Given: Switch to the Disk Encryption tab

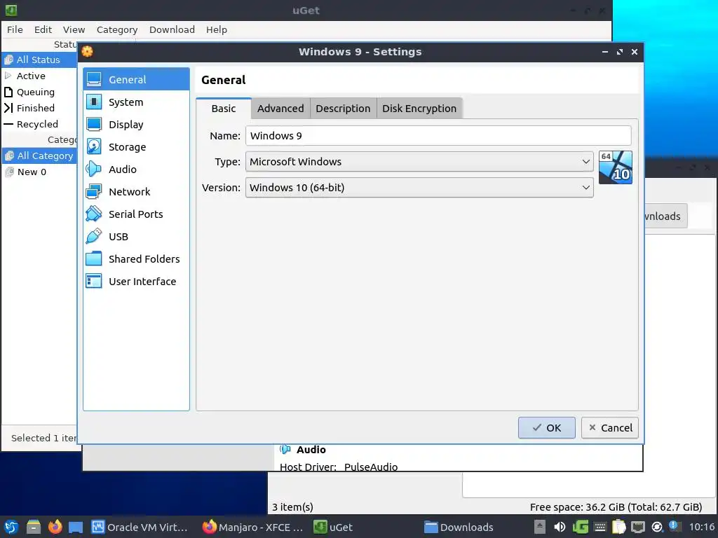Looking at the screenshot, I should [x=419, y=109].
